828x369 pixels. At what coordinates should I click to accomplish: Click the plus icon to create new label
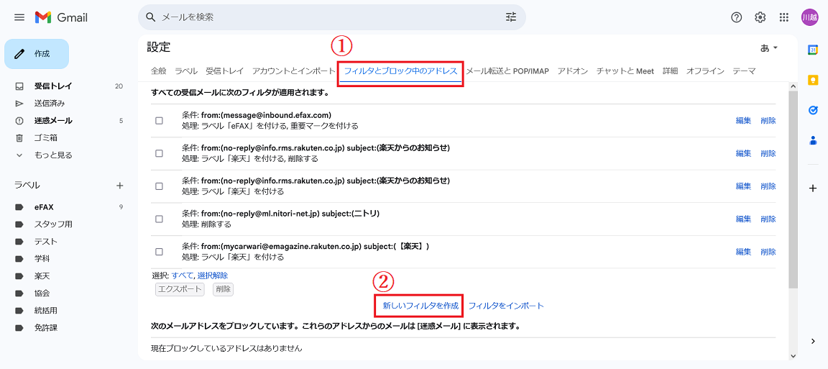[x=120, y=186]
